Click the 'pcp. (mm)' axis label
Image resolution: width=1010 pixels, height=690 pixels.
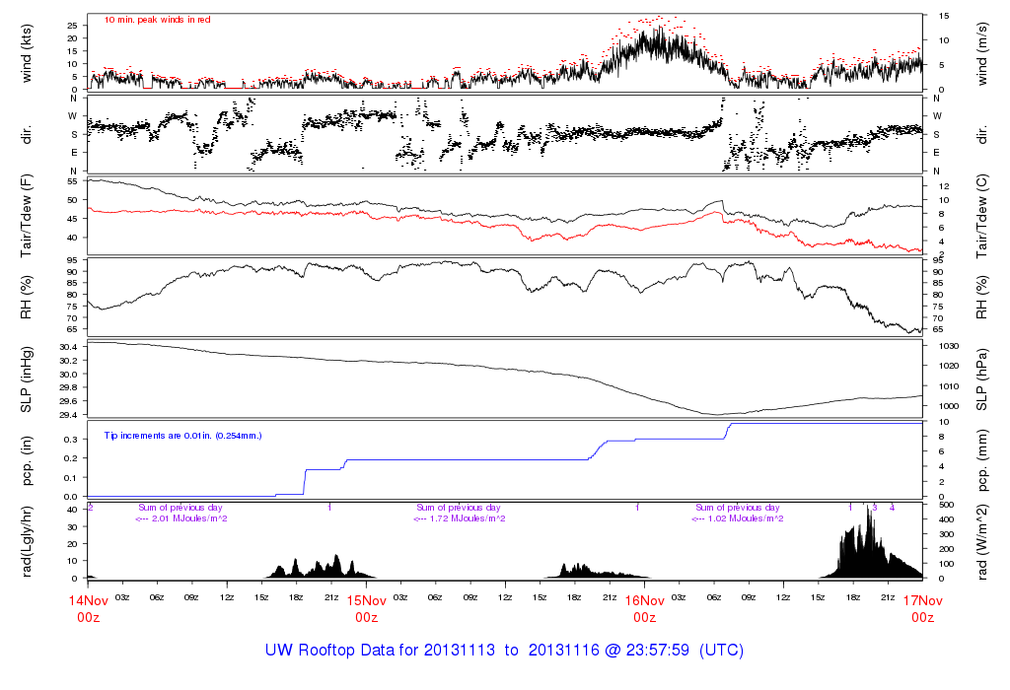click(x=982, y=461)
